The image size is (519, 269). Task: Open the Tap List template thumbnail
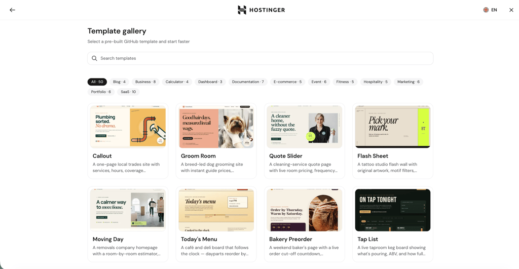393,210
